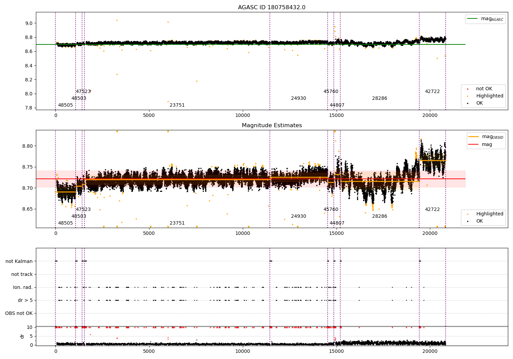Click obsid label 28286 in the top plot

(x=380, y=98)
